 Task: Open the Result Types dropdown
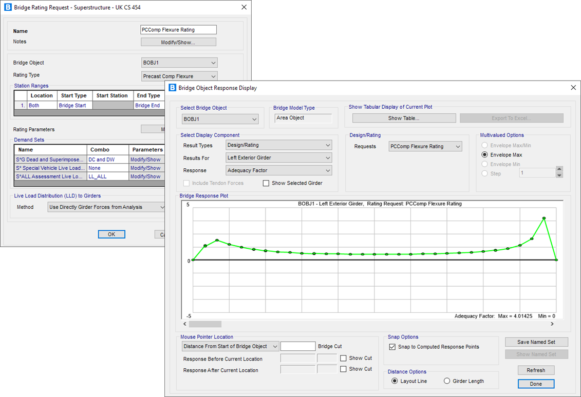[x=278, y=146]
